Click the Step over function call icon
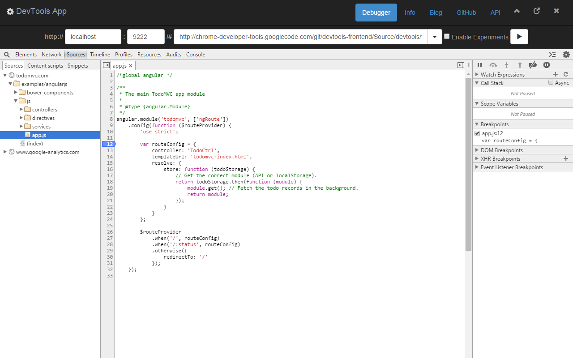The image size is (573, 358). tap(493, 65)
